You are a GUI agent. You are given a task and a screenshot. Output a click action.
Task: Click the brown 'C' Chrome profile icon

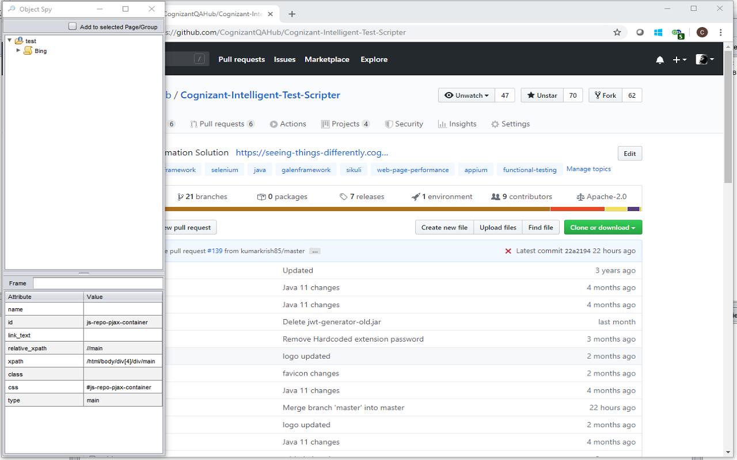click(x=702, y=32)
